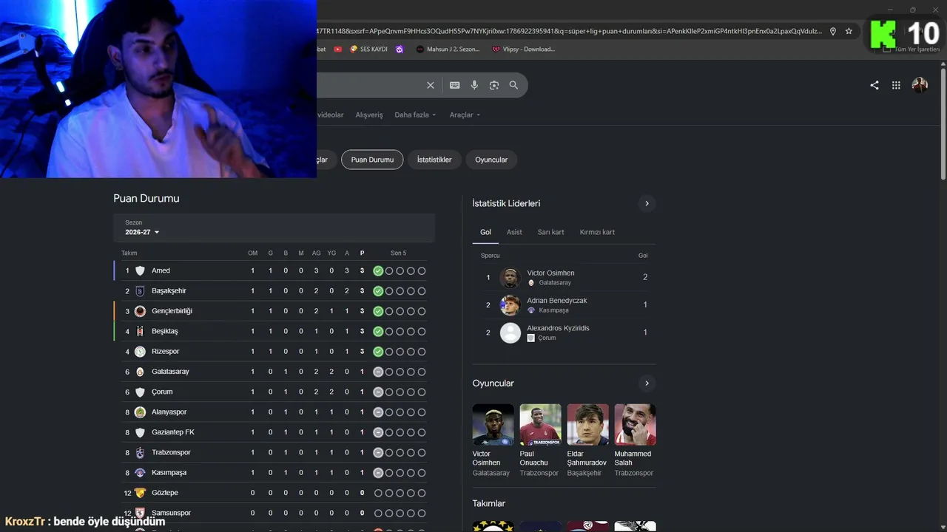
Task: Click the share icon near the profile
Action: (x=874, y=85)
